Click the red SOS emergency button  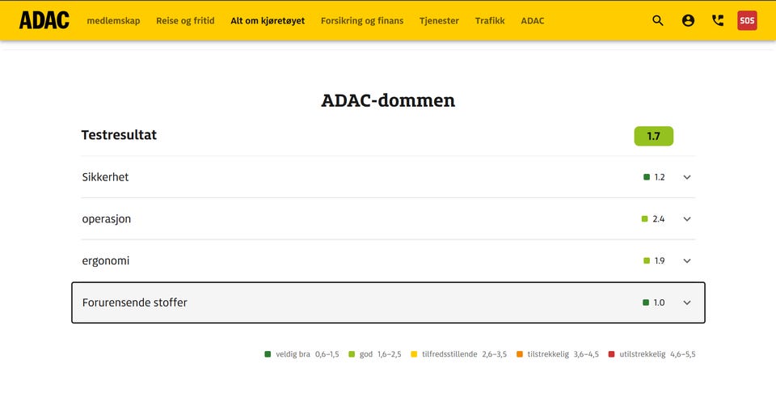click(747, 20)
